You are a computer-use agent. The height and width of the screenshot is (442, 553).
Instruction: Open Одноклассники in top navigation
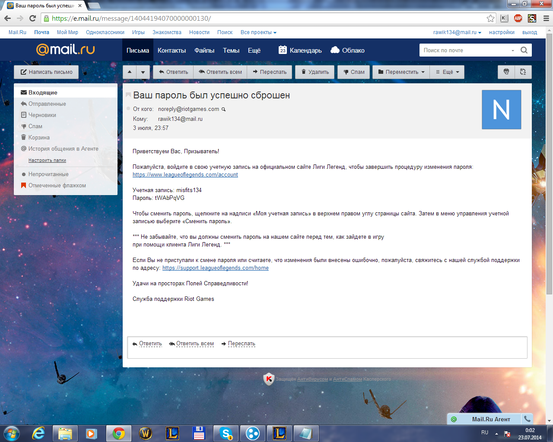[105, 32]
